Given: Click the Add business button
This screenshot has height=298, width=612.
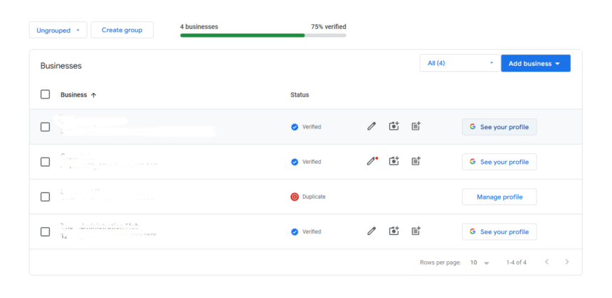Looking at the screenshot, I should pyautogui.click(x=535, y=63).
